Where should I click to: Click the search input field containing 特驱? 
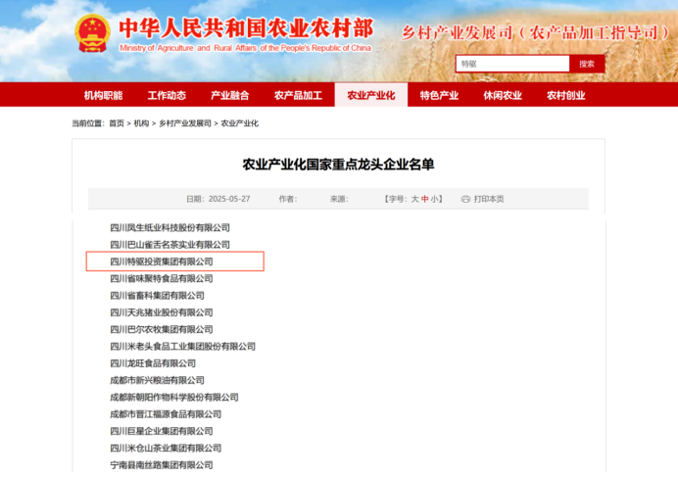tap(512, 64)
